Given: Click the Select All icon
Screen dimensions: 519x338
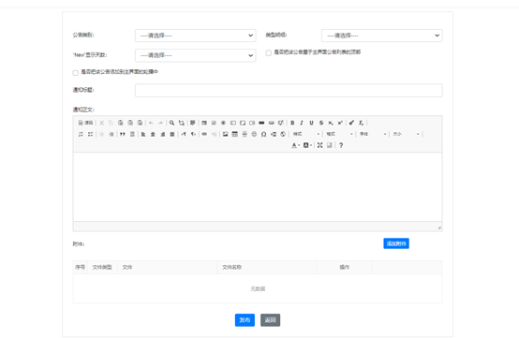Looking at the screenshot, I should [x=193, y=123].
